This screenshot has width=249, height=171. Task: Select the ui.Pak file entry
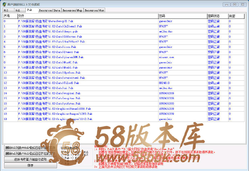coord(46,88)
